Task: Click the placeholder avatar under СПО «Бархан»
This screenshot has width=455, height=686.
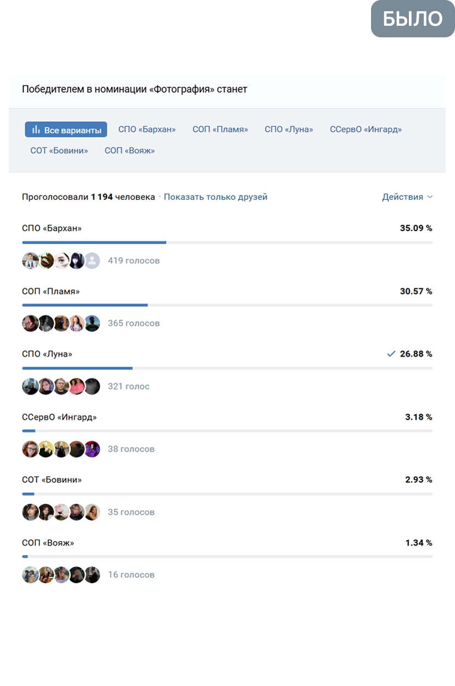Action: pos(92,260)
